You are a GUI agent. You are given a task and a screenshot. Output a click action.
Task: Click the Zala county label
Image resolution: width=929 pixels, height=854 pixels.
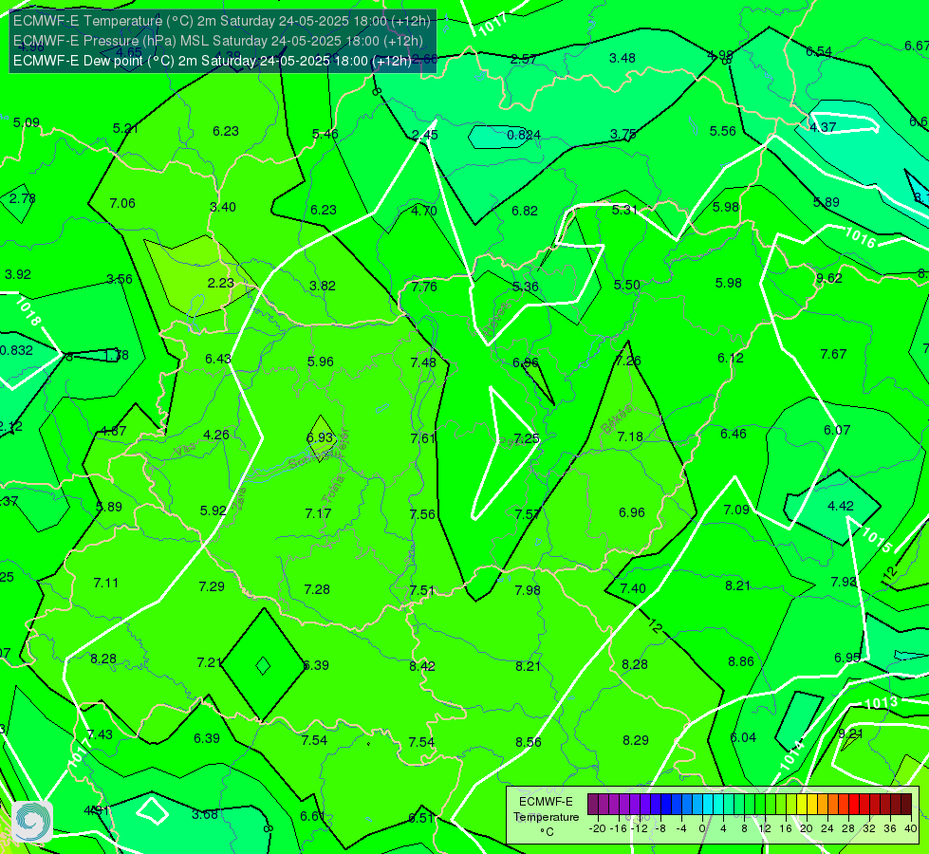[239, 497]
